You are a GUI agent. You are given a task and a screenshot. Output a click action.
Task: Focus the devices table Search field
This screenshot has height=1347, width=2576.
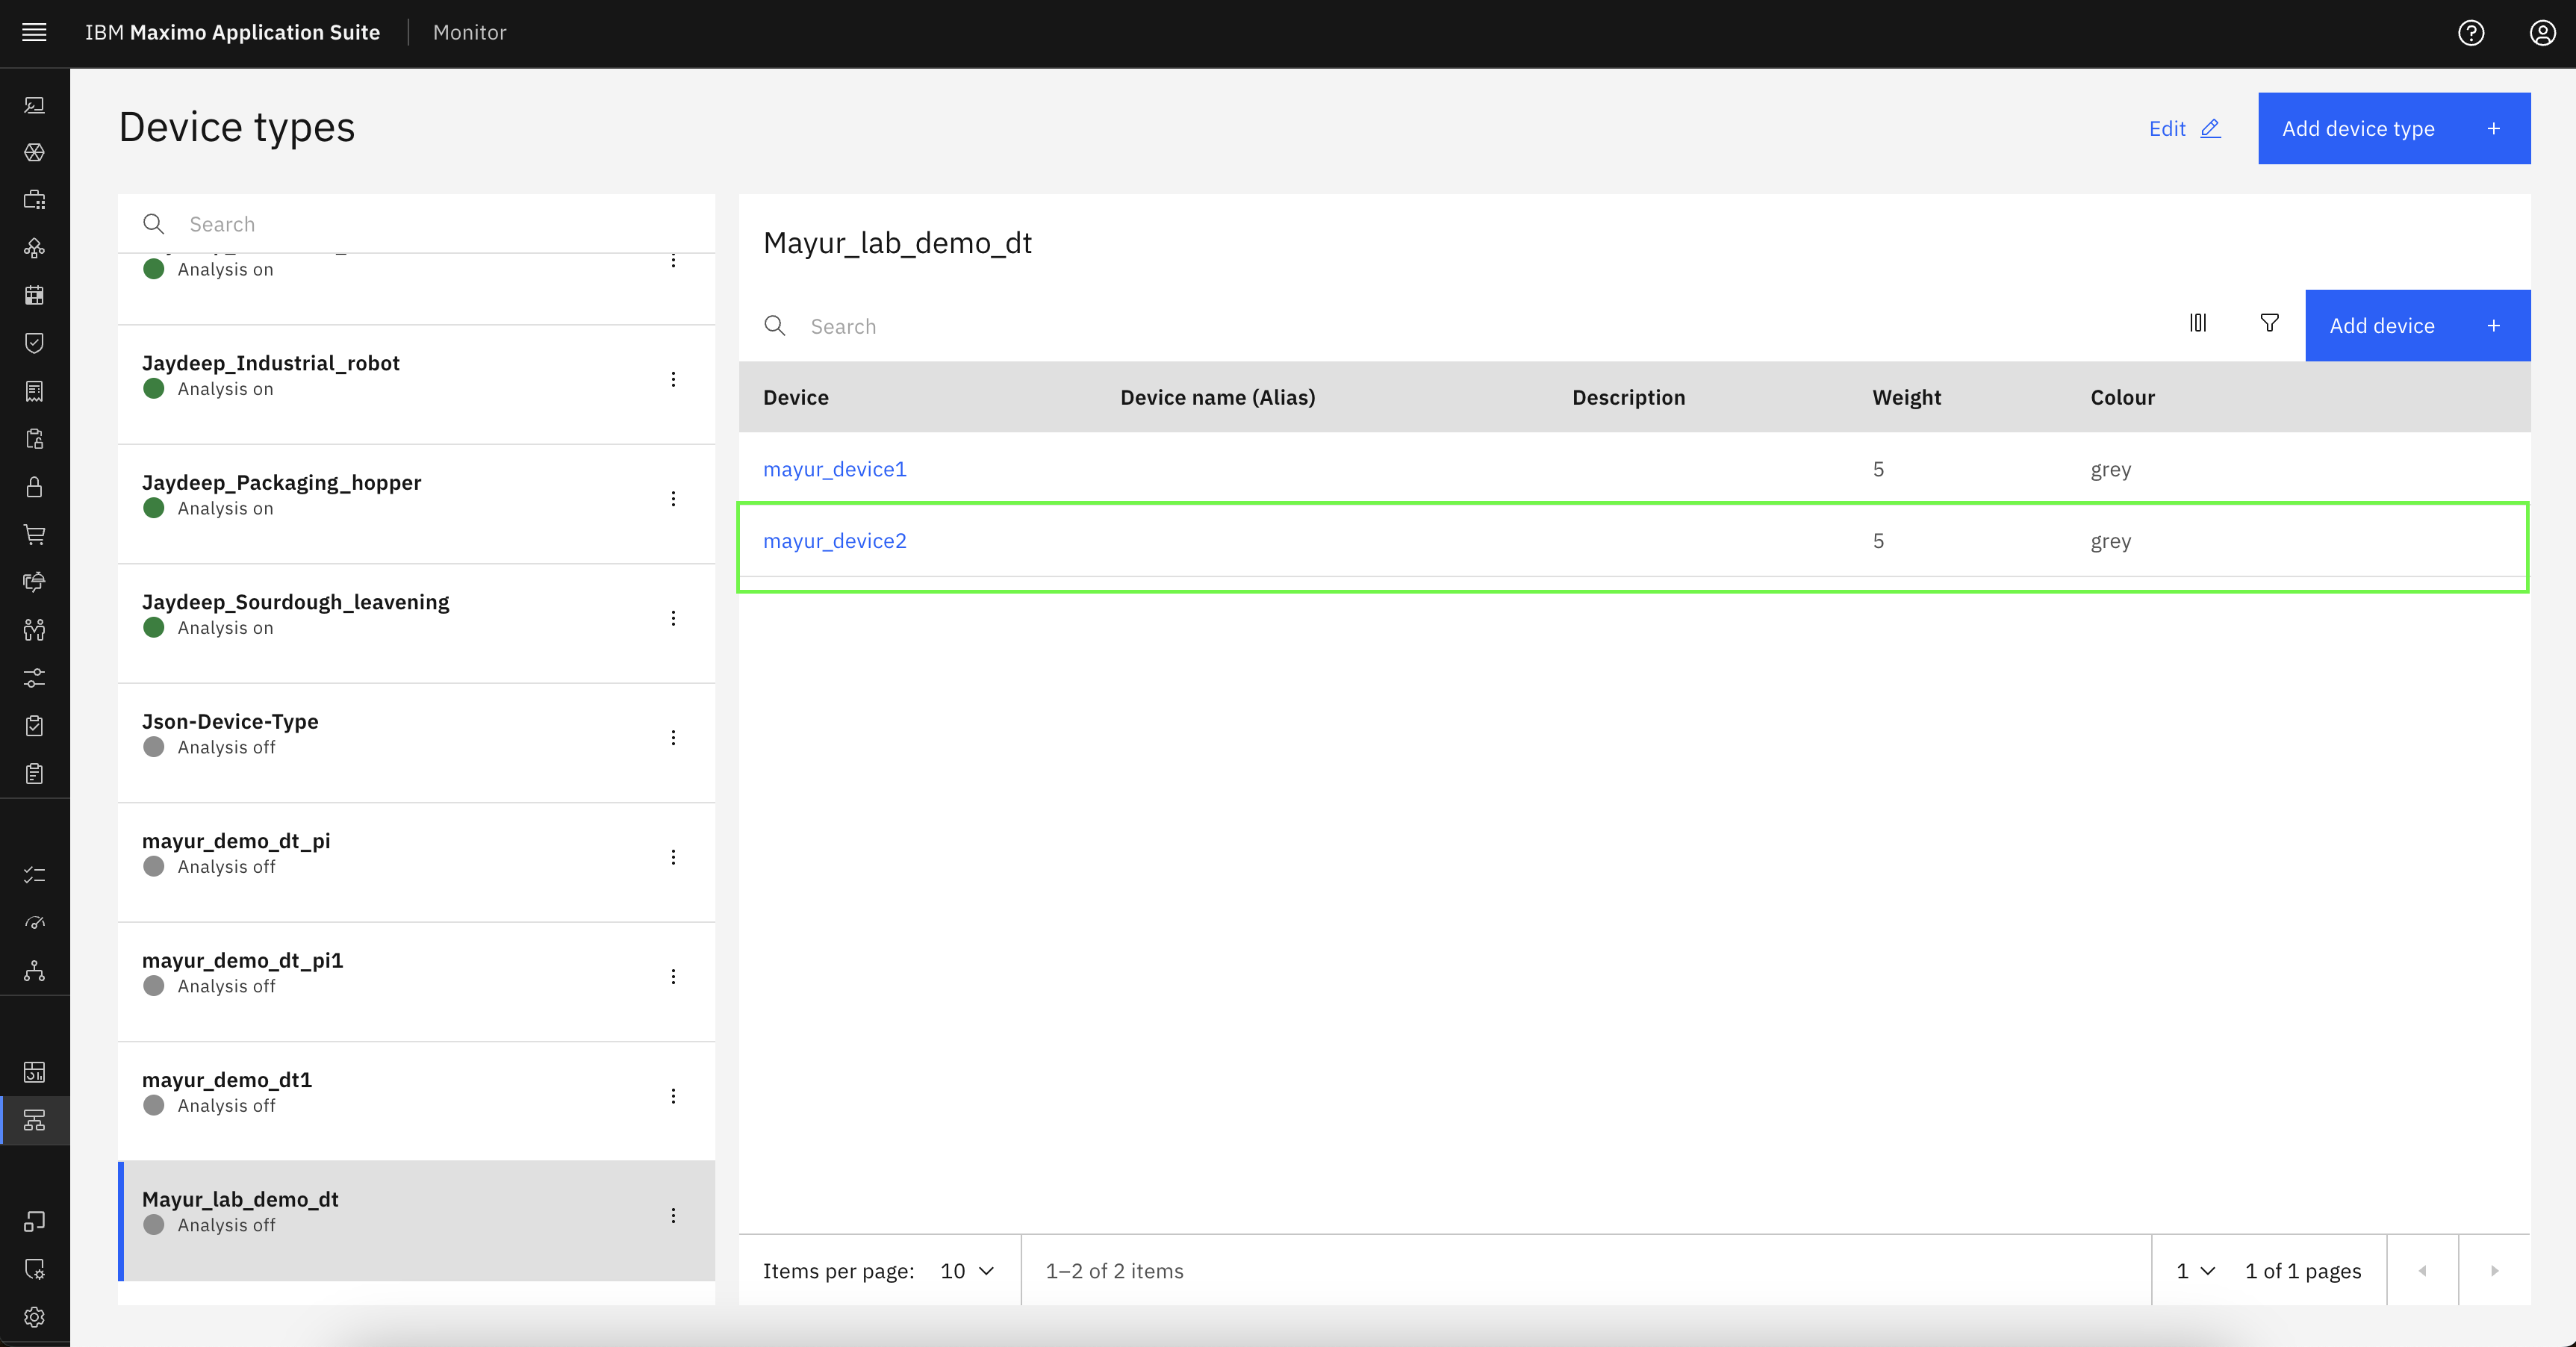[x=1450, y=326]
